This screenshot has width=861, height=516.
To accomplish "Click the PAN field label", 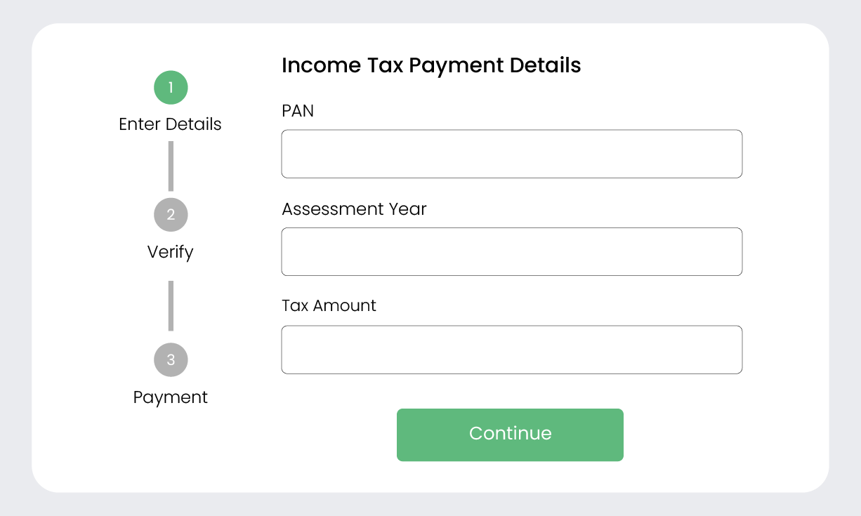I will (298, 111).
